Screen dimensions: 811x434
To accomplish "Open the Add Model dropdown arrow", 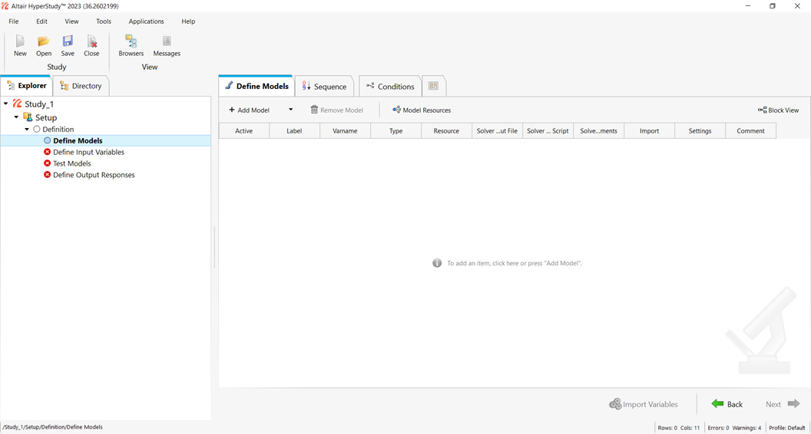I will [290, 110].
